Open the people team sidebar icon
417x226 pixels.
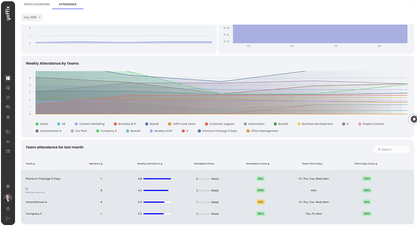(8, 141)
